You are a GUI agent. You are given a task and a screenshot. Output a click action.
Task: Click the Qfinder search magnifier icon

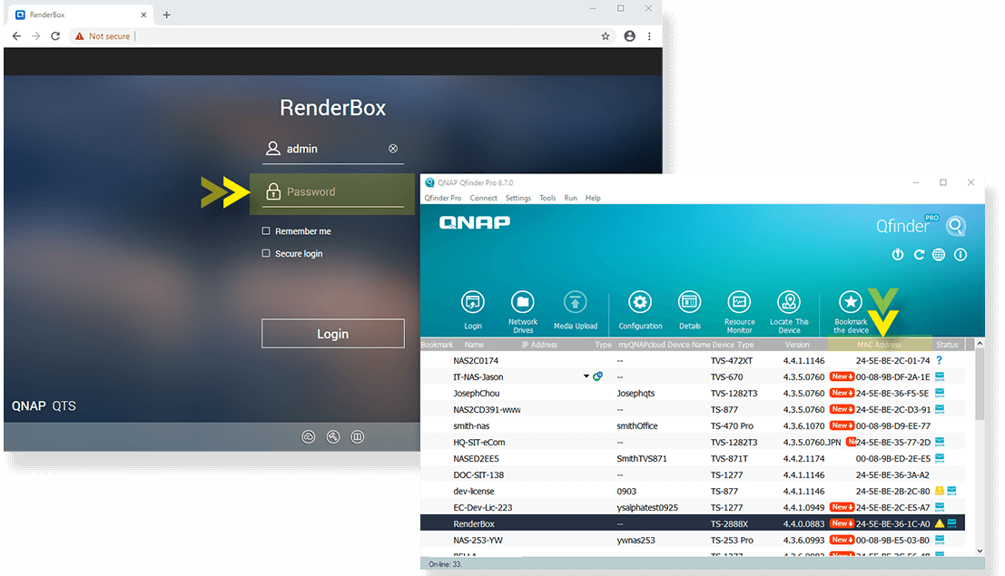point(956,226)
